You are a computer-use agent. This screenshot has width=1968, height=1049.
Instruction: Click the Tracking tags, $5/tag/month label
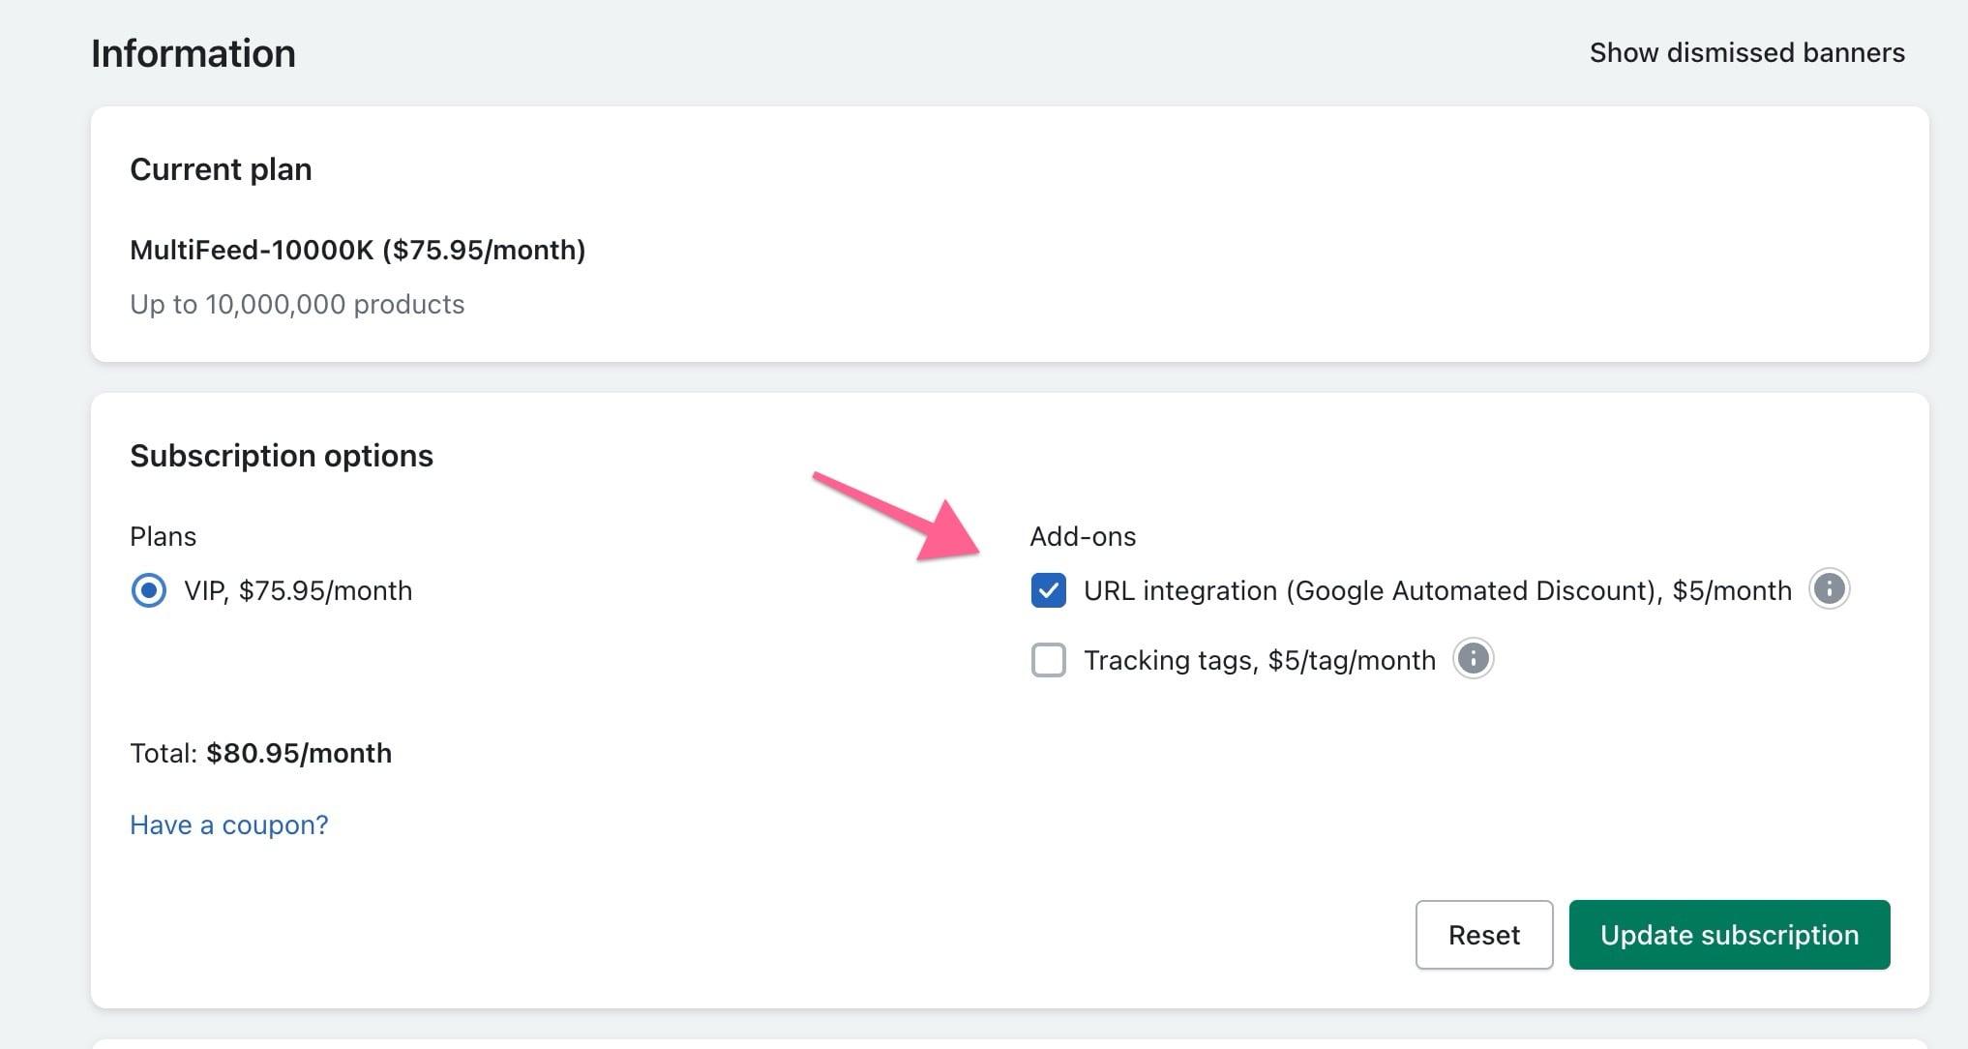pos(1260,660)
